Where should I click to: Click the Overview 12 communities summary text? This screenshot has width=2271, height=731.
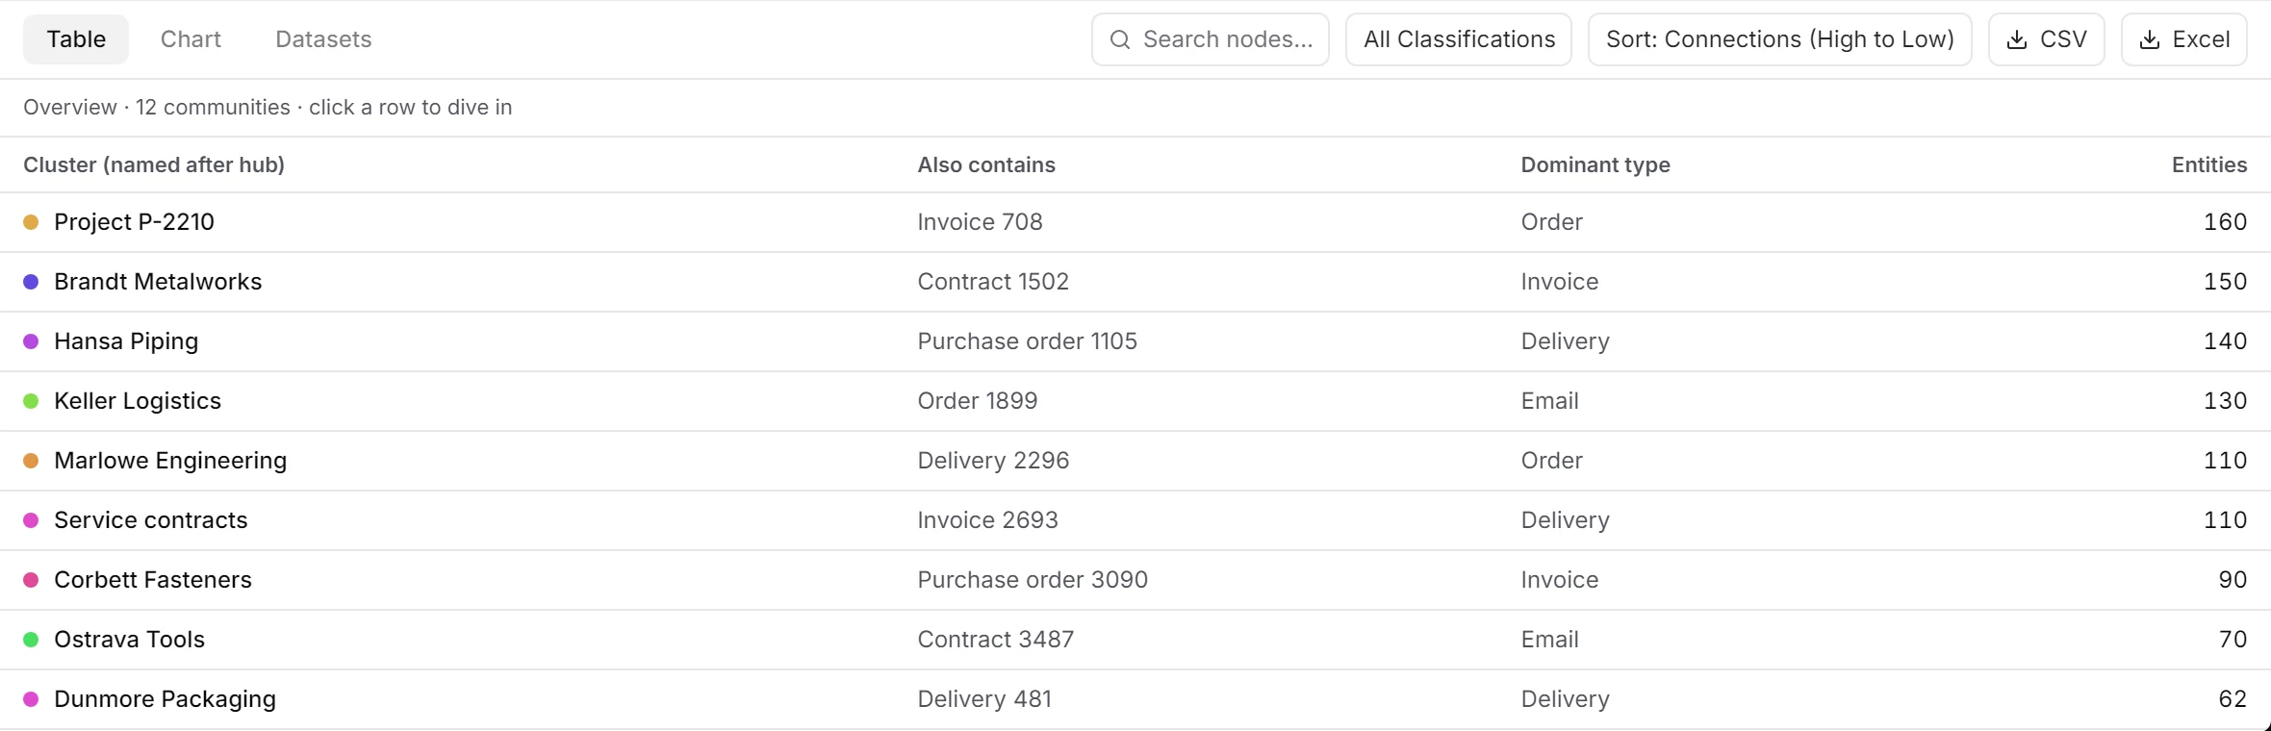(268, 107)
